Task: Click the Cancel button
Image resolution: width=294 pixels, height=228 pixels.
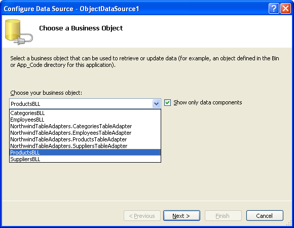Action: click(265, 216)
